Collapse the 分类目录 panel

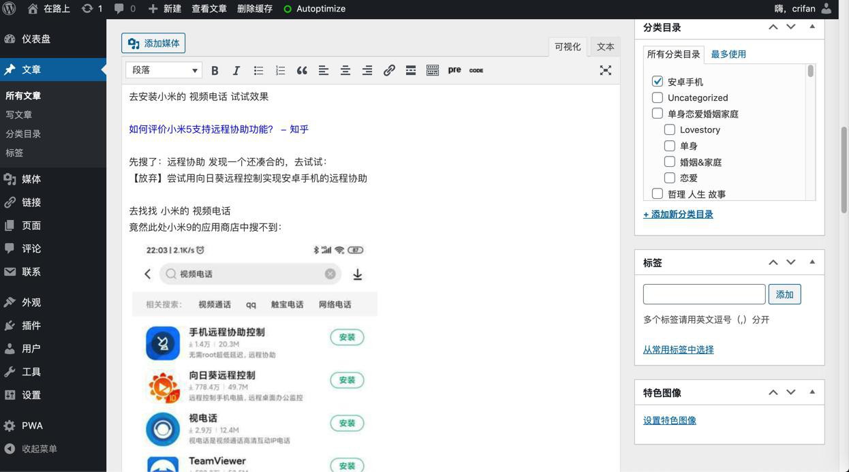pyautogui.click(x=812, y=27)
